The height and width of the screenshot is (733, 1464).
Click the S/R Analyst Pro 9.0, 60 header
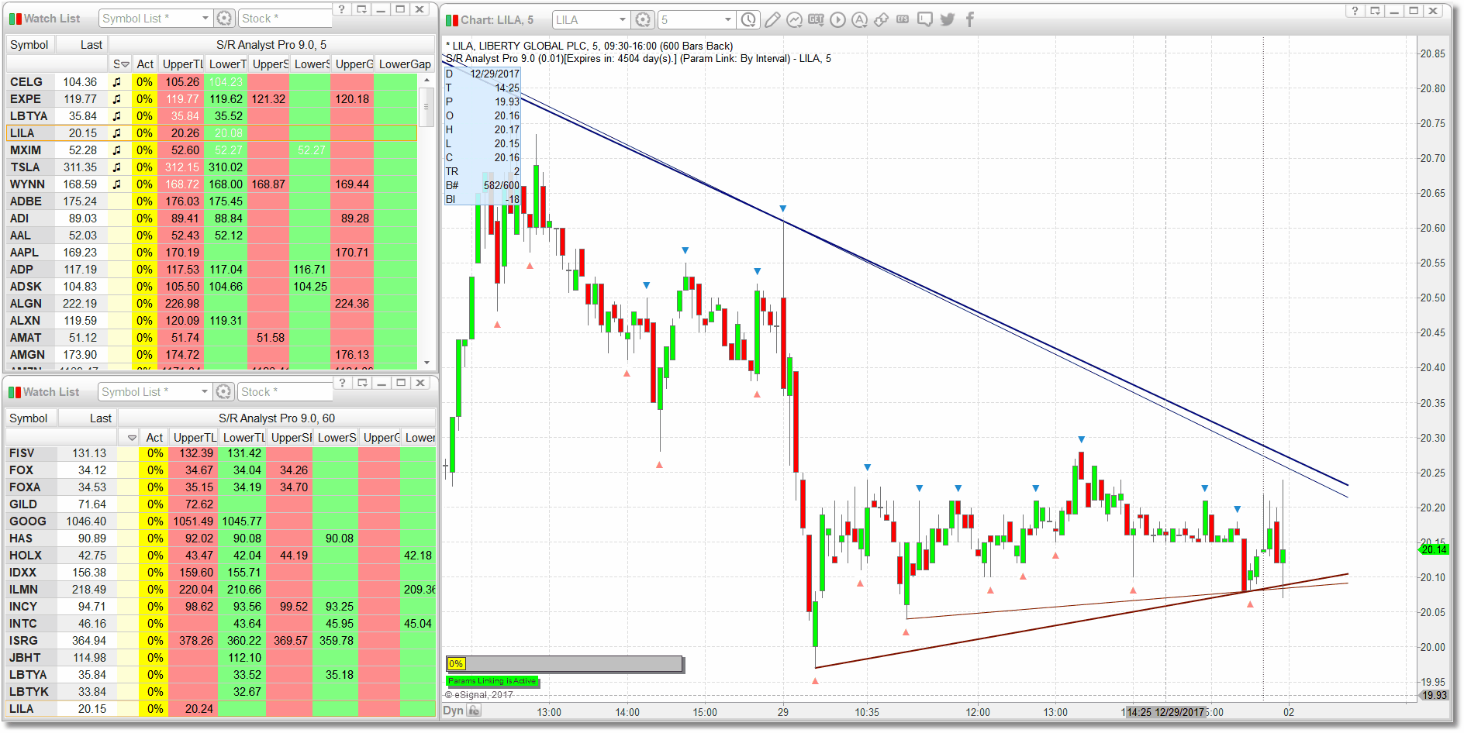(277, 418)
